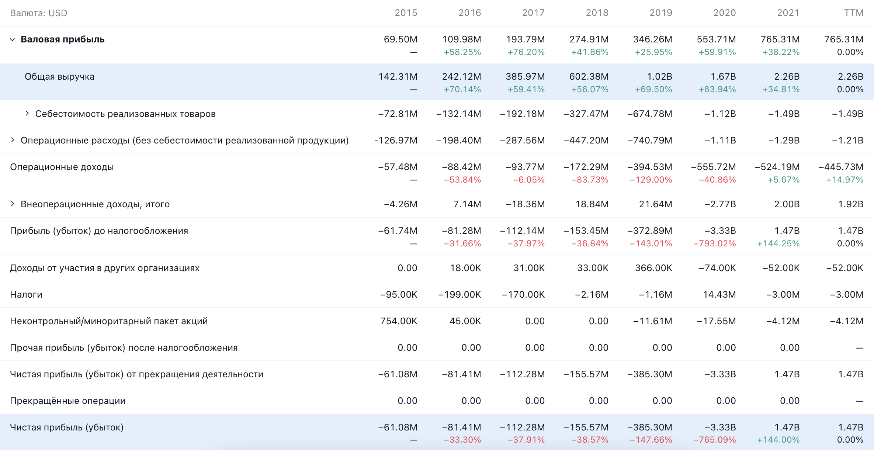
Task: Click Прочая прибыль (убыток) после налогообложения
Action: tap(124, 348)
